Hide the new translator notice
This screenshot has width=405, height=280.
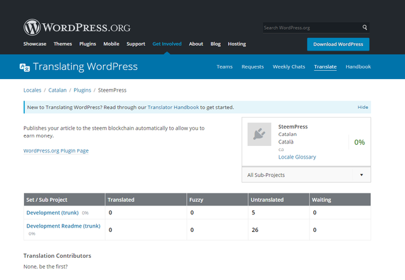click(x=363, y=107)
